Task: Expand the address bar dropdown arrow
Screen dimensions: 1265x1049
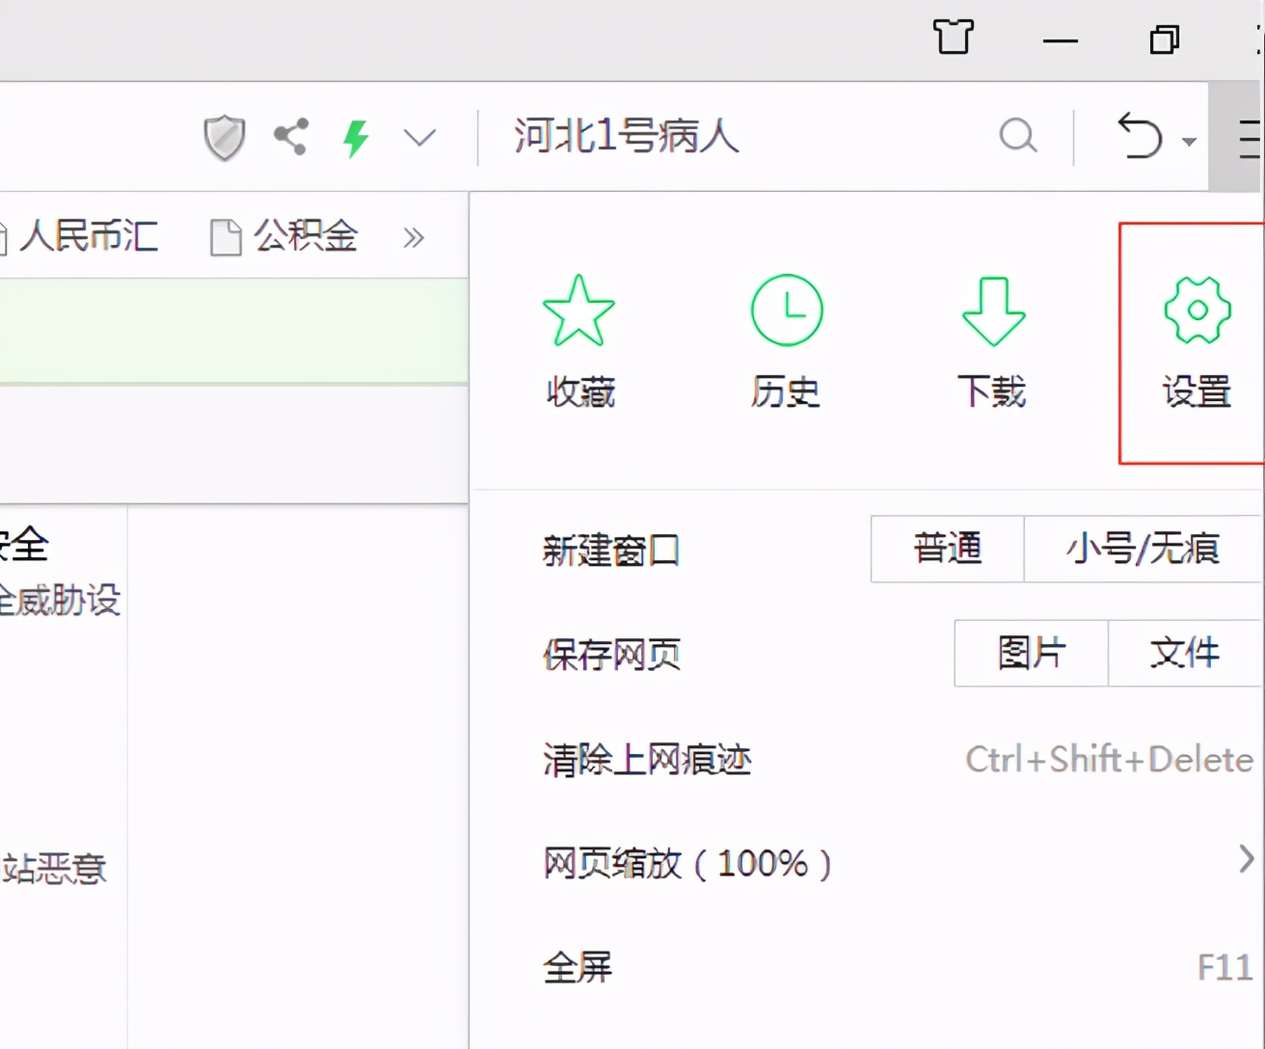Action: pos(418,136)
